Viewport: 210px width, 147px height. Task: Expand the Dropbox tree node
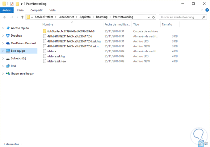pyautogui.click(x=3, y=36)
